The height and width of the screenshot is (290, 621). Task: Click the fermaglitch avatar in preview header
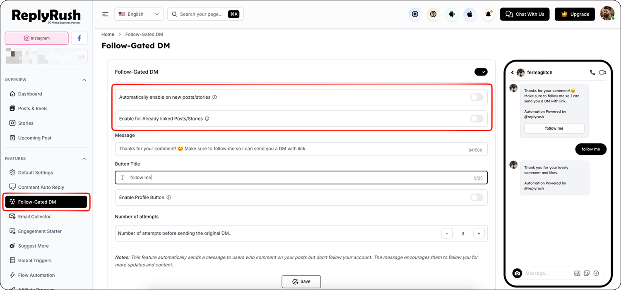(520, 72)
